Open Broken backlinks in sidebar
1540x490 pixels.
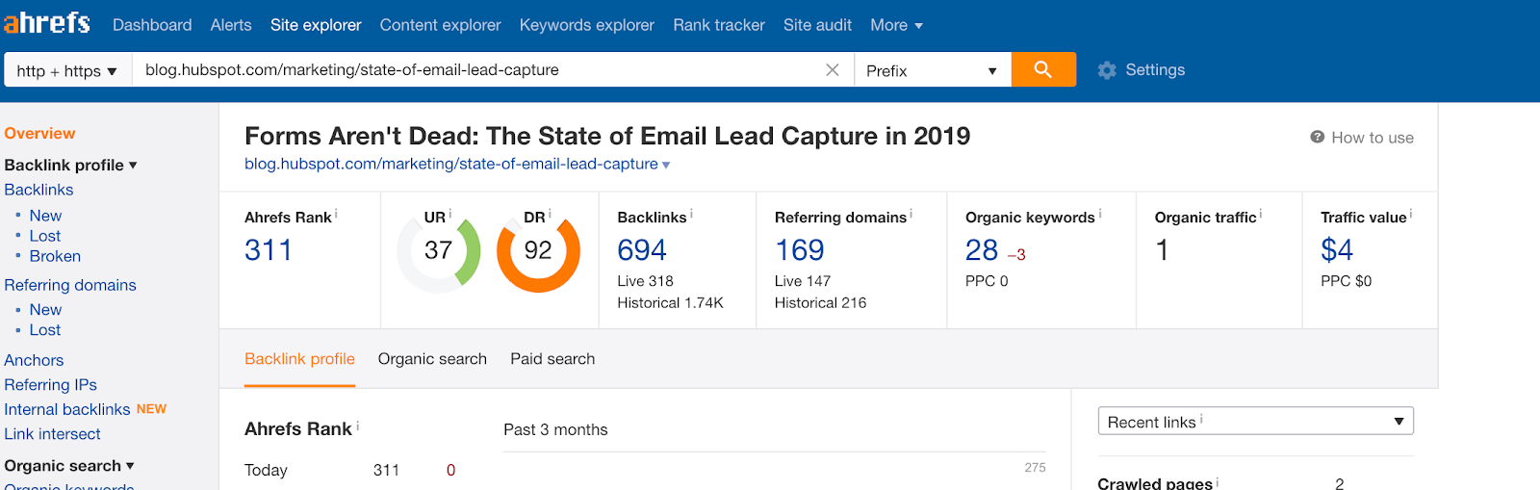pos(55,256)
